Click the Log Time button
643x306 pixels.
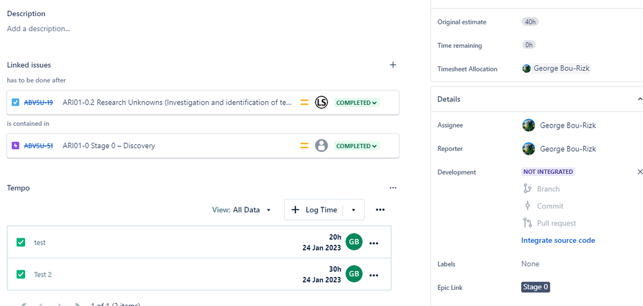313,210
